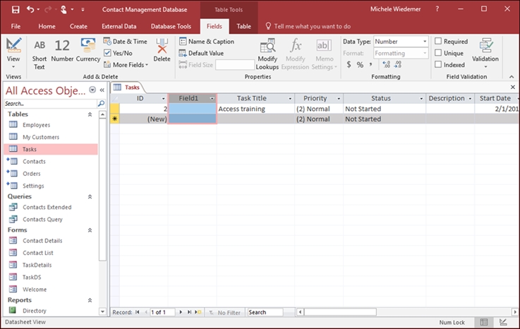Apply comma number format
This screenshot has width=520, height=329.
(370, 65)
